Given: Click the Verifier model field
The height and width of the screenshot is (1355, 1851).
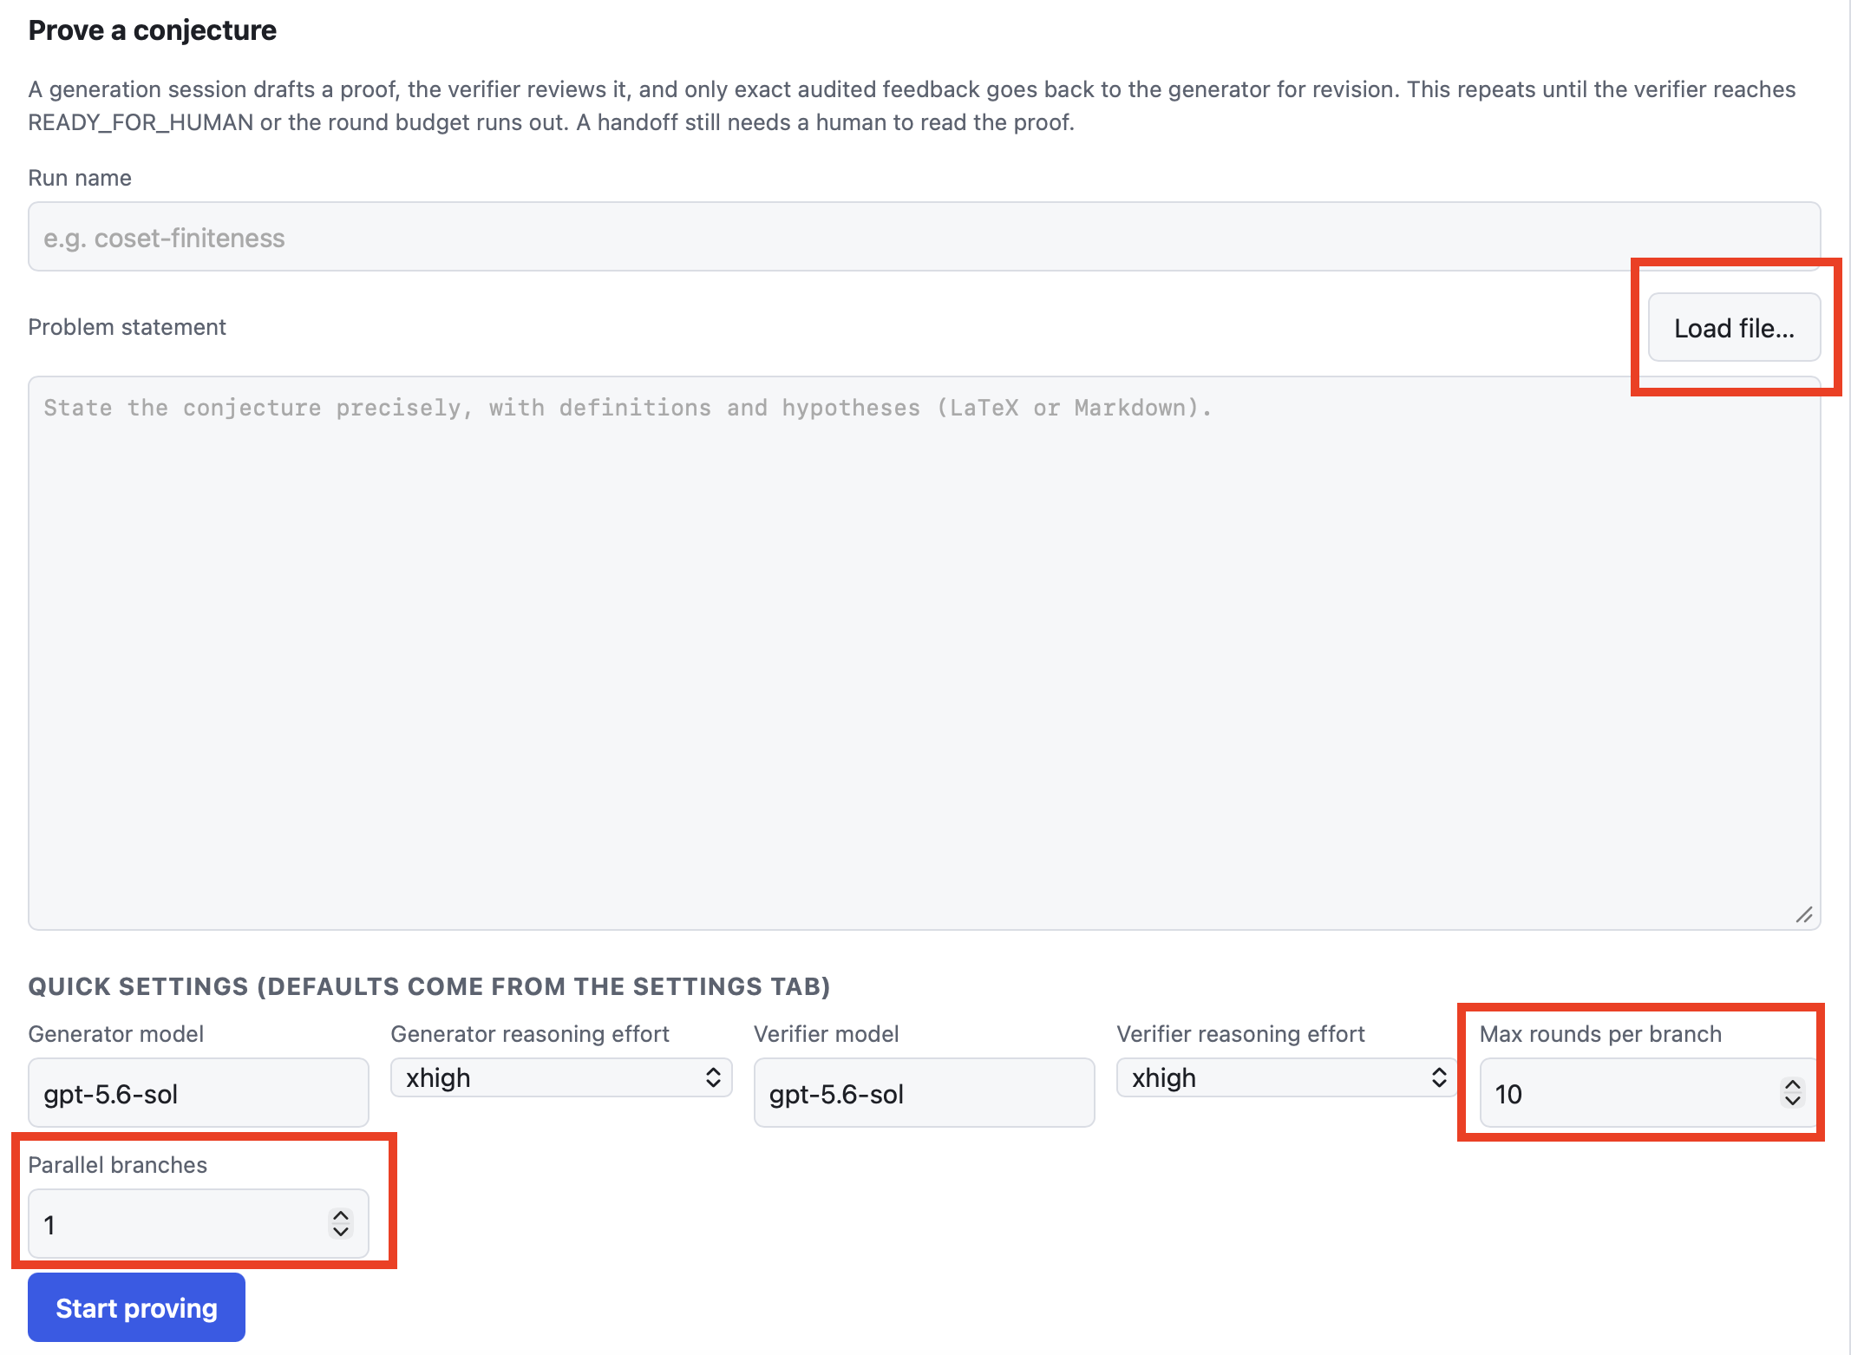Looking at the screenshot, I should 924,1093.
